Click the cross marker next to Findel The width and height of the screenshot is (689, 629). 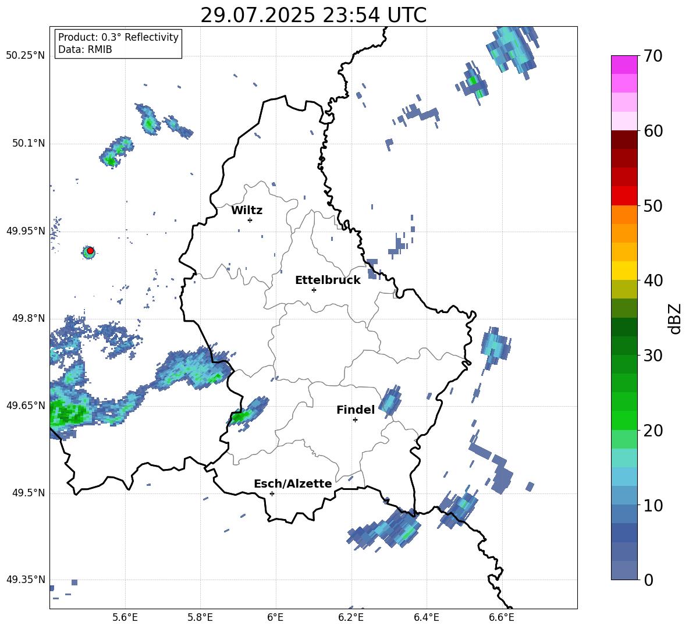point(355,420)
